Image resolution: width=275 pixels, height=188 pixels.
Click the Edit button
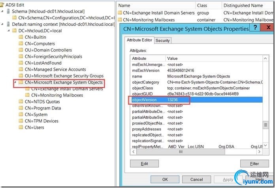(x=144, y=164)
